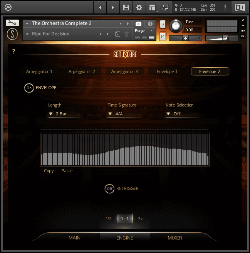Click the volume plus icon
This screenshot has height=253, width=250.
(x=236, y=38)
